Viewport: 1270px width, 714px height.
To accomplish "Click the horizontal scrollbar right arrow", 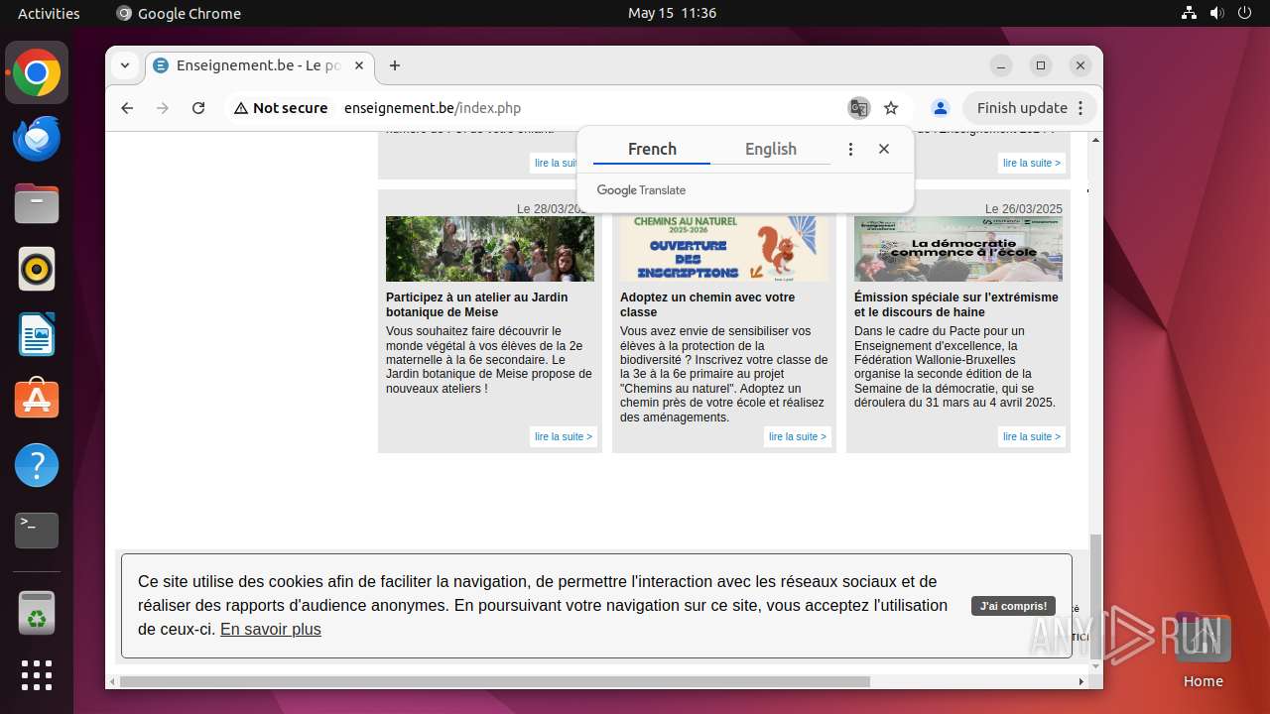I will (x=1081, y=681).
